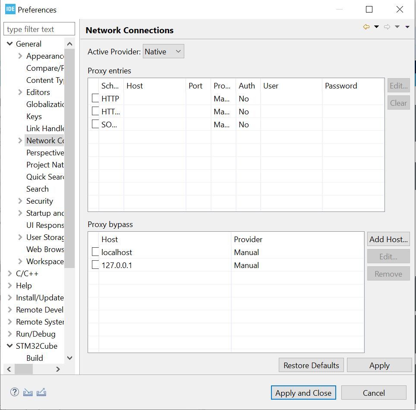Click the import preferences icon
The width and height of the screenshot is (416, 410).
pyautogui.click(x=28, y=392)
